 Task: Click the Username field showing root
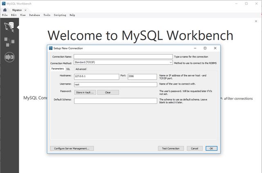coord(115,85)
